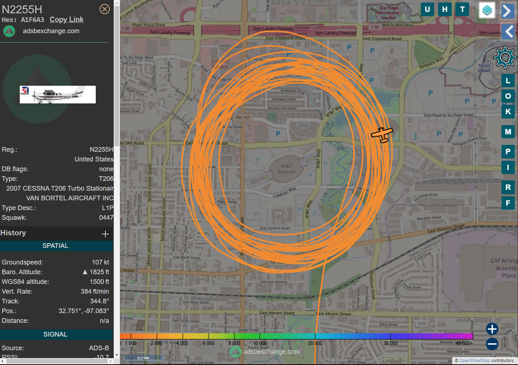Open the settings gear icon
Image resolution: width=518 pixels, height=365 pixels.
pyautogui.click(x=505, y=58)
